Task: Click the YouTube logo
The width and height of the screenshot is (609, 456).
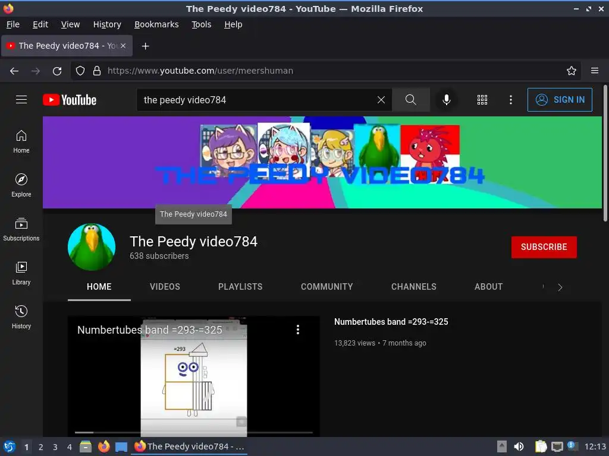Action: coord(70,100)
